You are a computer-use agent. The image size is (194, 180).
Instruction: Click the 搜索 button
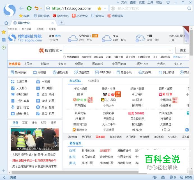pos(183,50)
